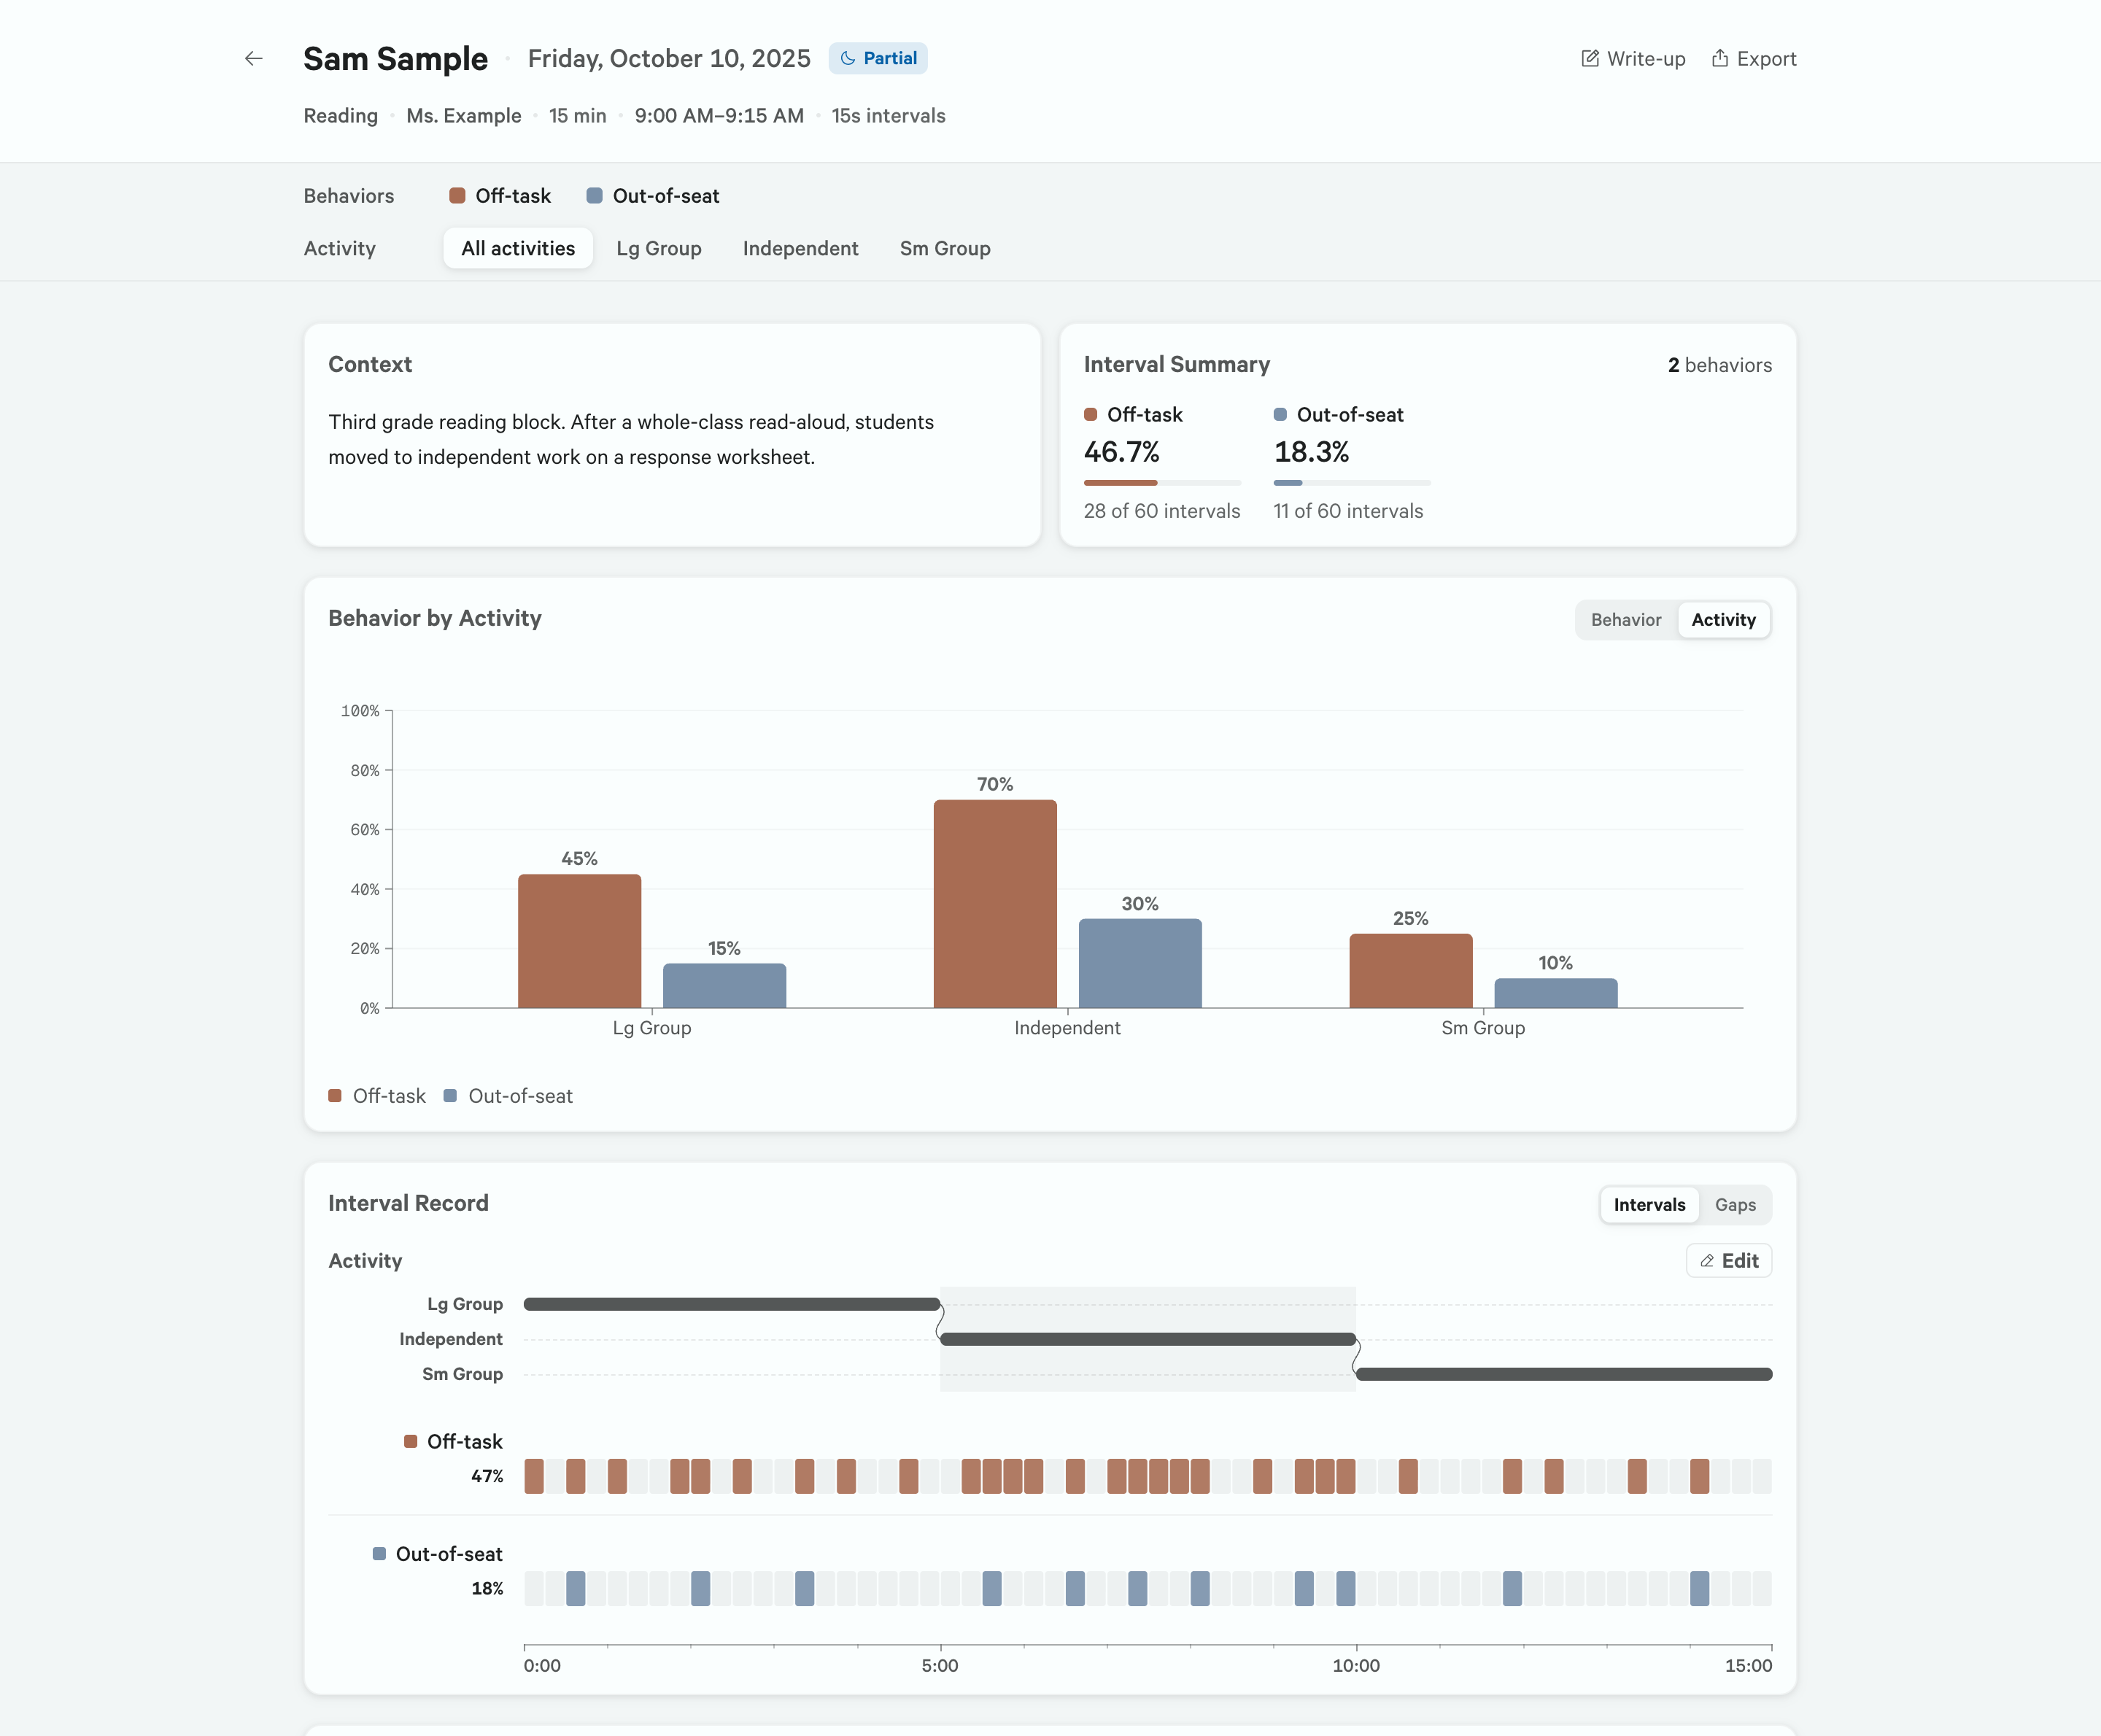Select the Independent timeline segment
Image resolution: width=2101 pixels, height=1736 pixels.
(1148, 1339)
